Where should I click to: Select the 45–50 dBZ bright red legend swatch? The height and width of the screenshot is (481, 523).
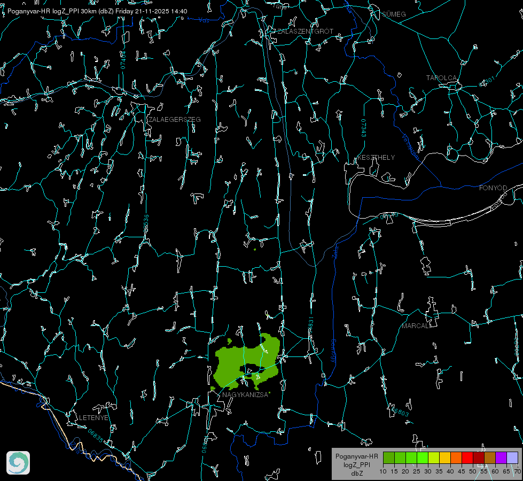click(x=467, y=457)
